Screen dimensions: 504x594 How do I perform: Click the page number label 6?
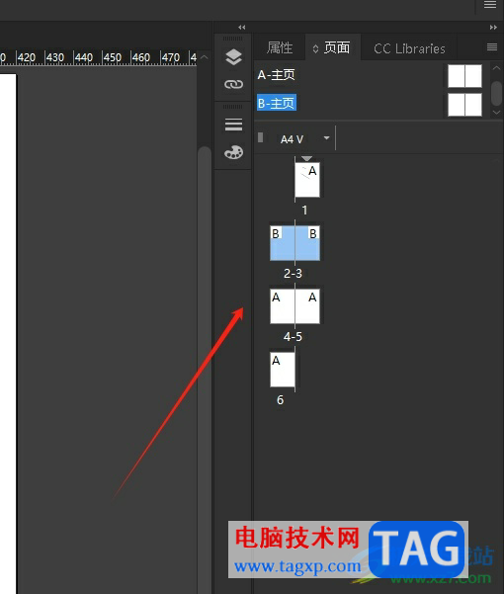tap(281, 400)
